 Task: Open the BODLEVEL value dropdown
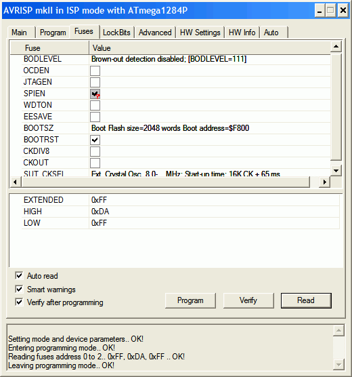(x=210, y=59)
